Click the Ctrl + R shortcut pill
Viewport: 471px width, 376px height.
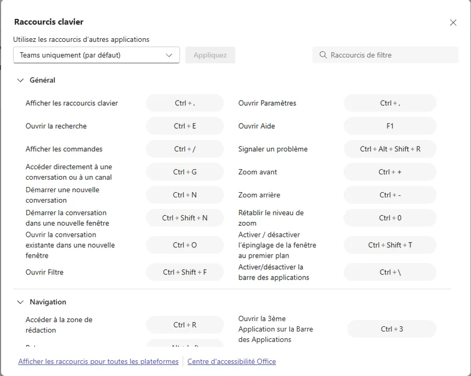click(x=185, y=325)
